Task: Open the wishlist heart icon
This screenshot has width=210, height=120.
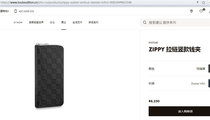Action: tap(201, 11)
